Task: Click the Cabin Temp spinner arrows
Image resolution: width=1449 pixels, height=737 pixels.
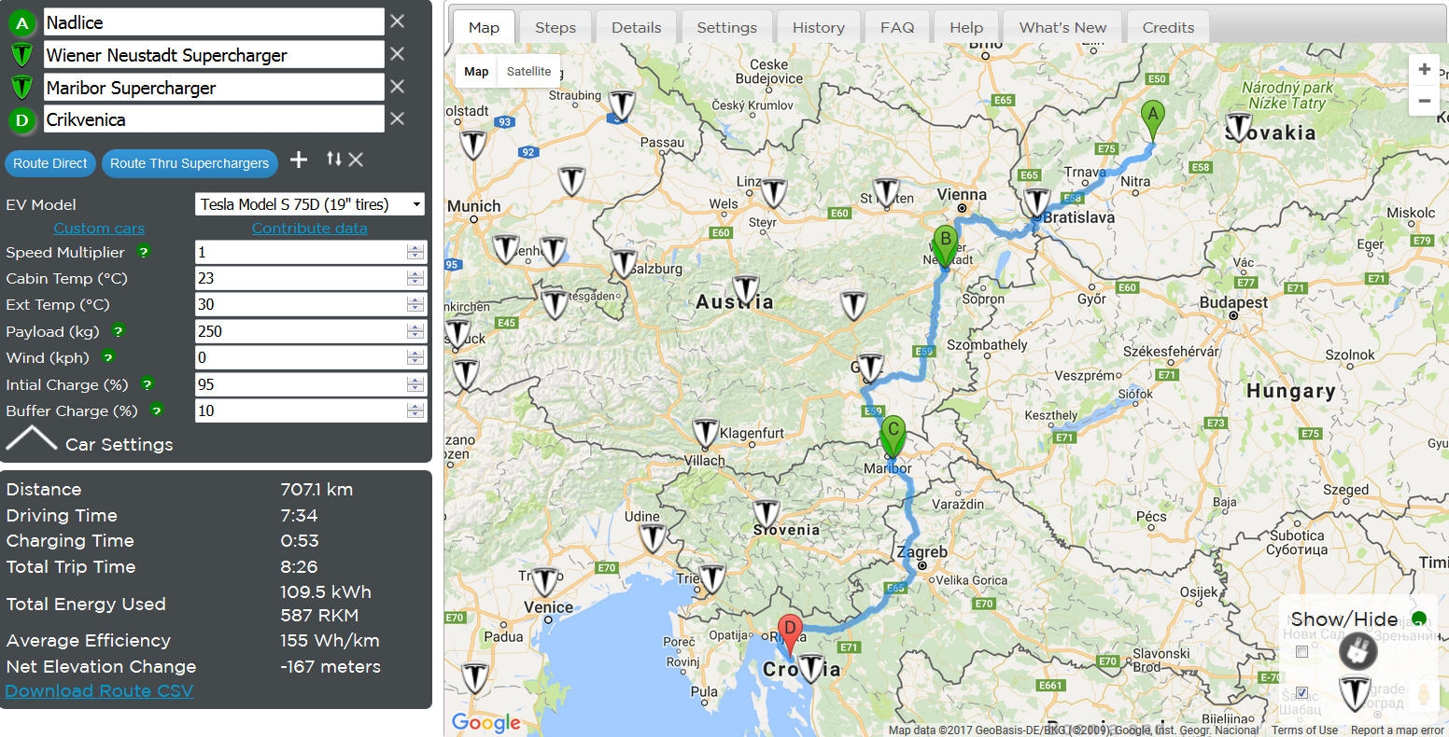Action: (415, 278)
